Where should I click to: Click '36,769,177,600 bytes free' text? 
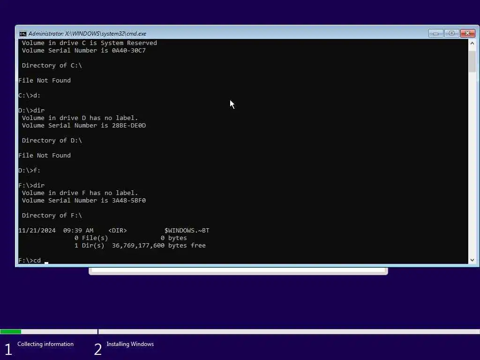pyautogui.click(x=158, y=246)
